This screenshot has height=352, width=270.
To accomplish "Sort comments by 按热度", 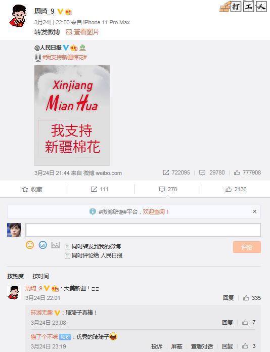I will pyautogui.click(x=15, y=276).
